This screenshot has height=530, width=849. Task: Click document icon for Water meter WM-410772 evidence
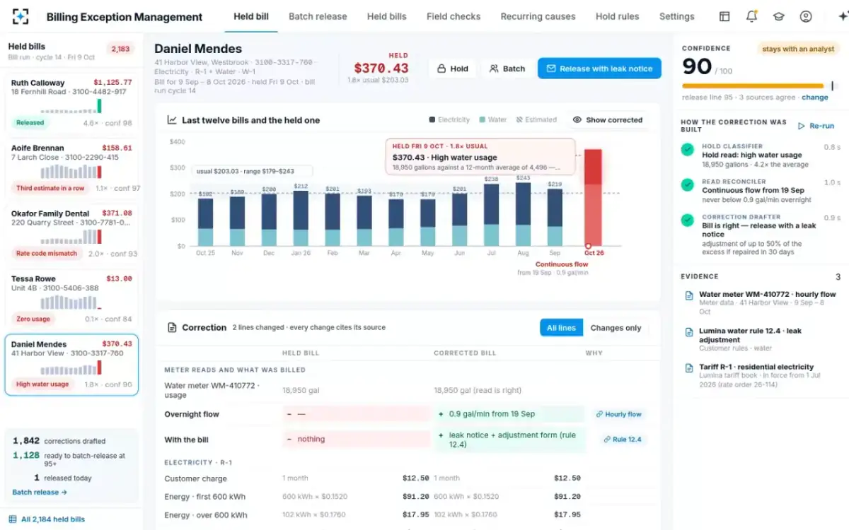[x=688, y=295]
